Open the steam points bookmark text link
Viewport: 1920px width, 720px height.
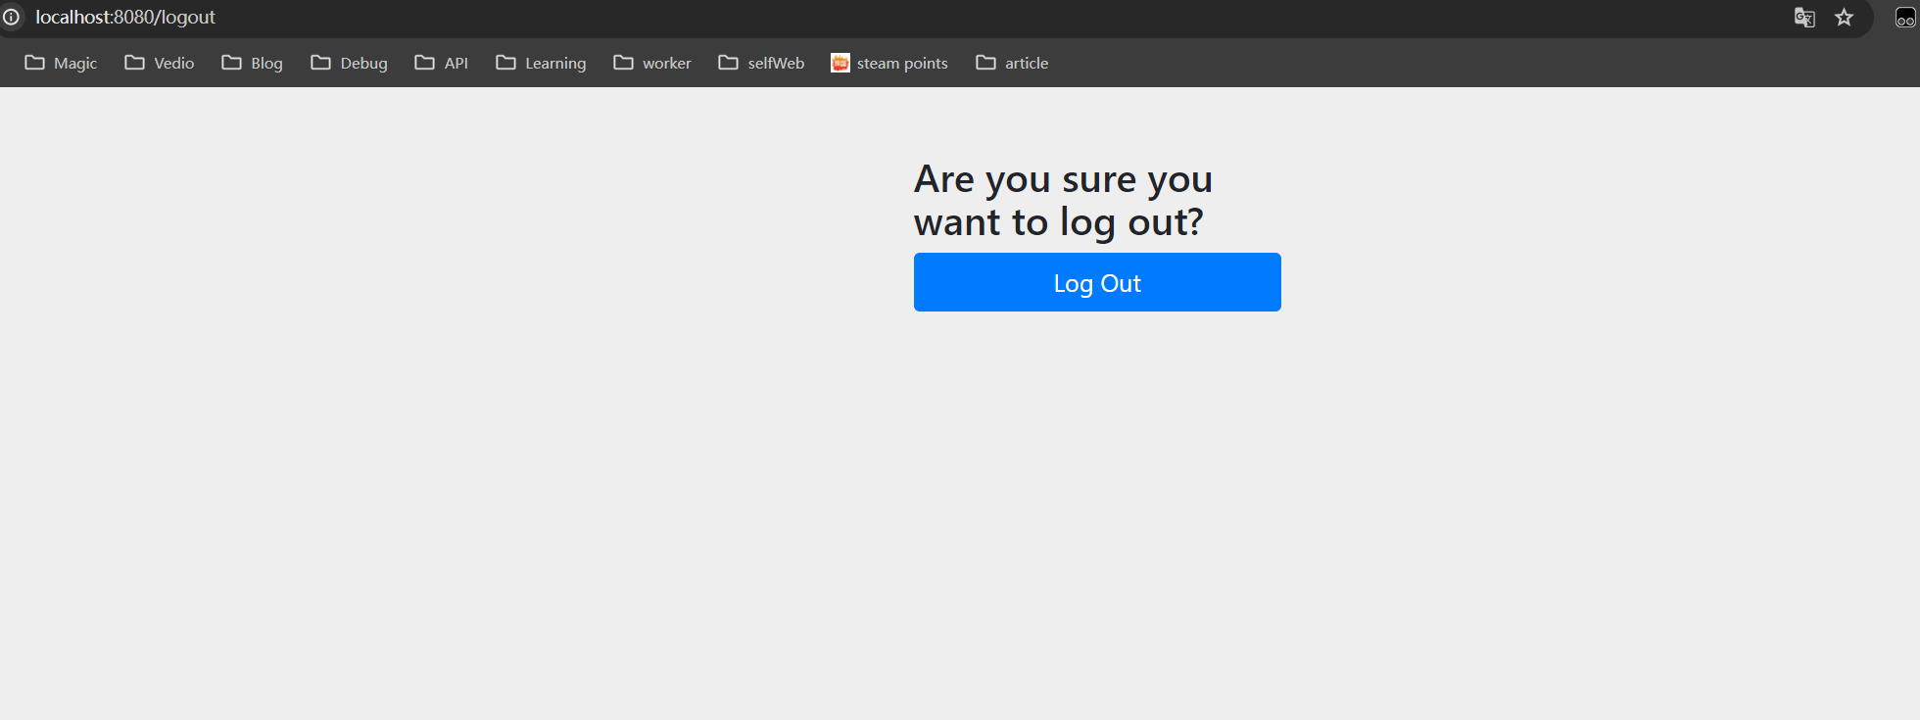(x=902, y=63)
